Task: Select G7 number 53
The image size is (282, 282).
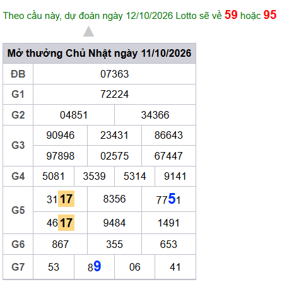Action: point(54,267)
